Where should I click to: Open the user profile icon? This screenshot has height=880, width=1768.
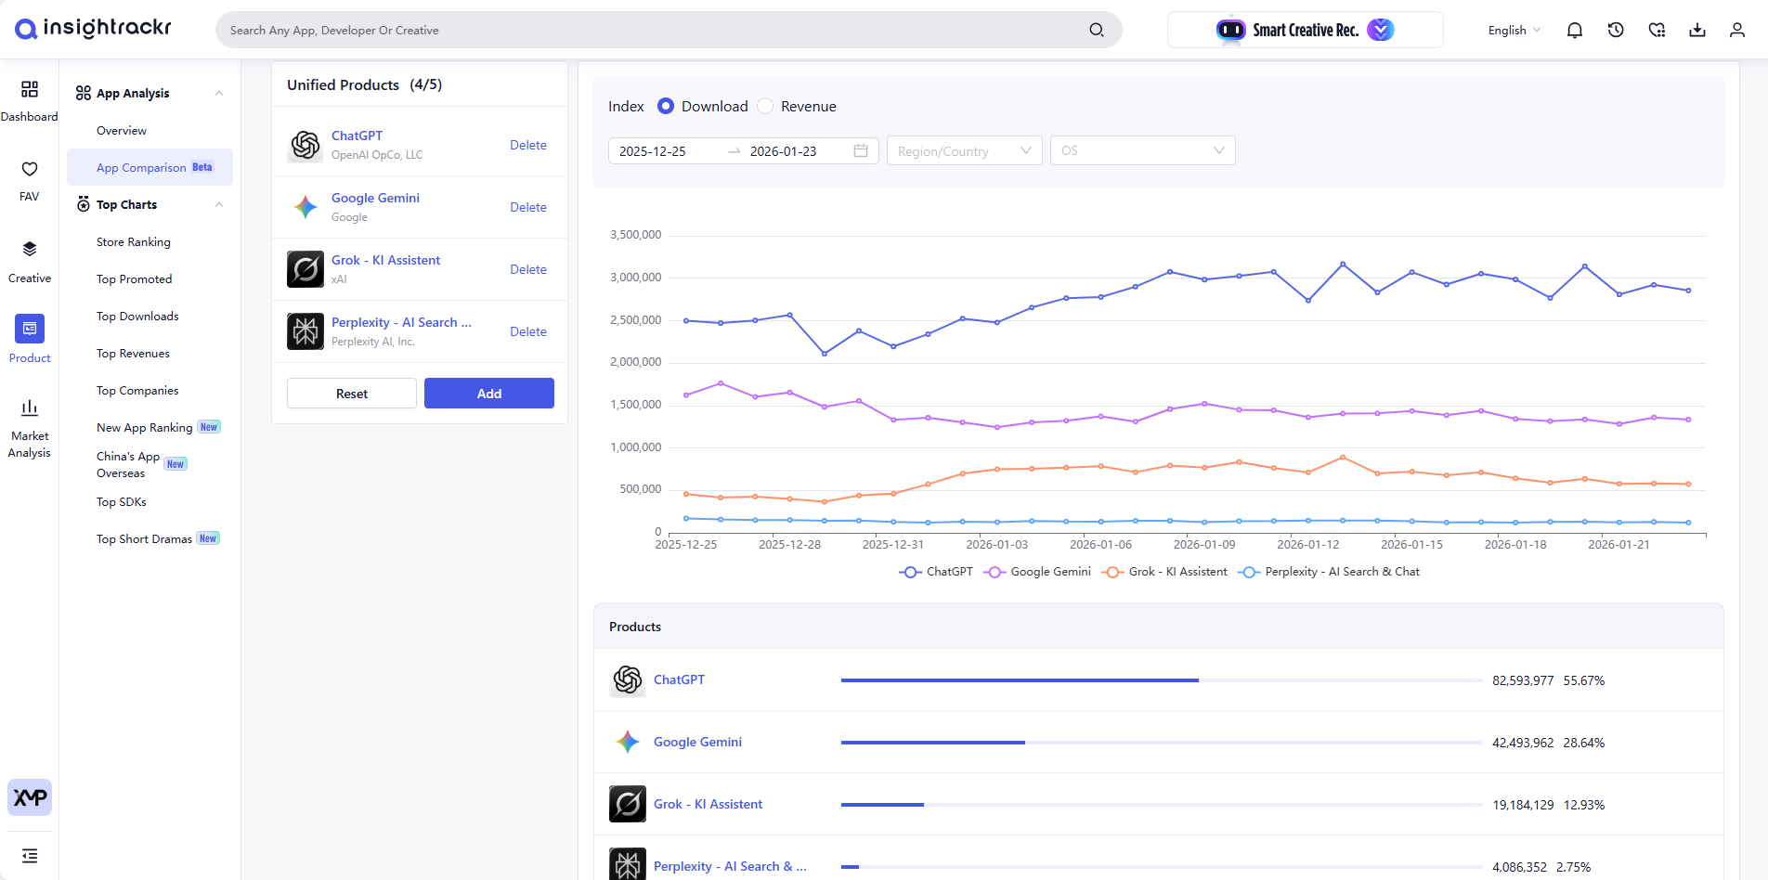1736,30
